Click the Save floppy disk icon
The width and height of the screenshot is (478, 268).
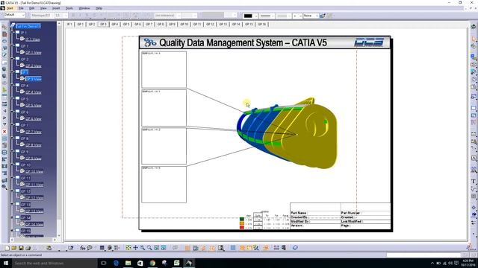(21, 248)
